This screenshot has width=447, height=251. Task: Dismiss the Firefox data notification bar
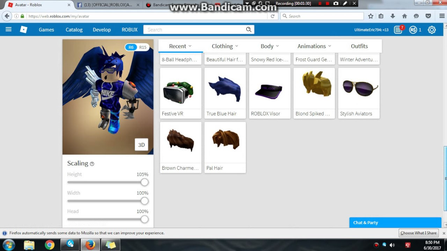point(444,233)
